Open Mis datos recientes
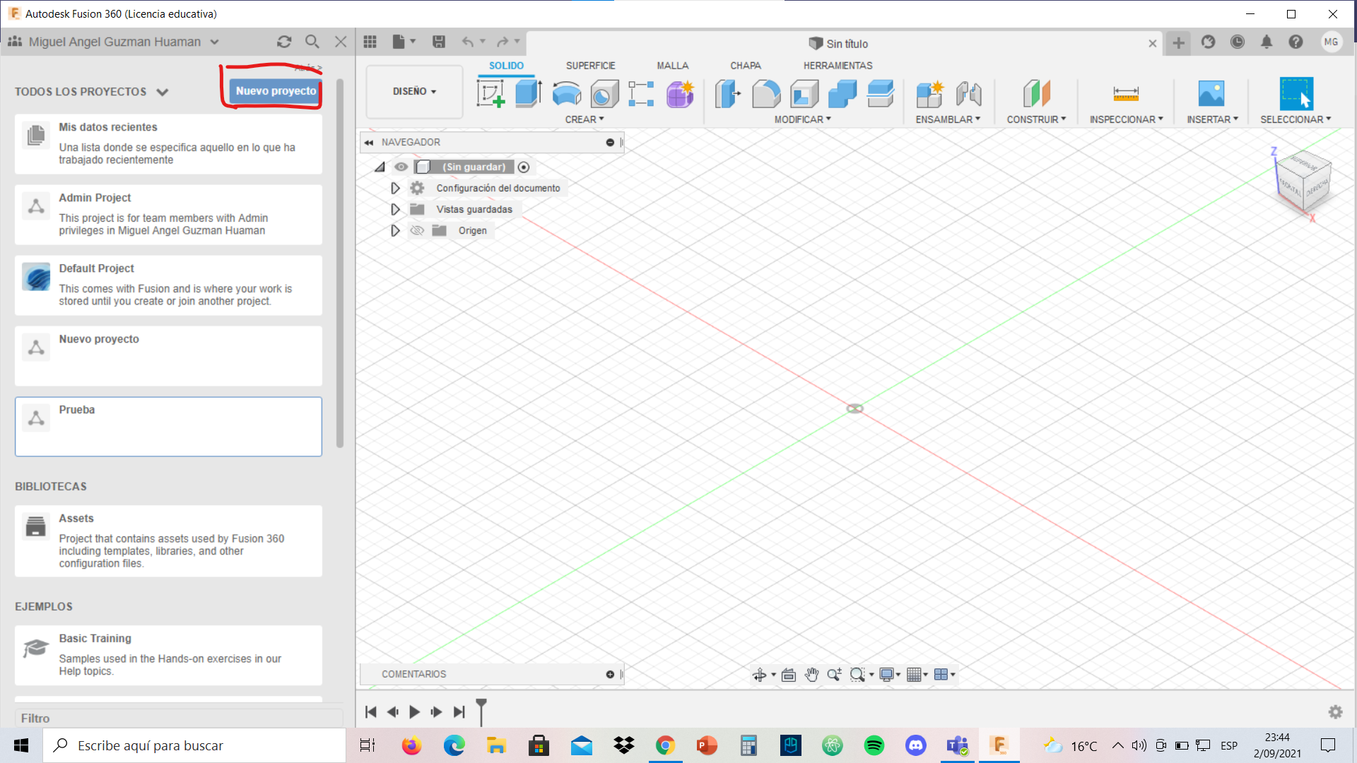Image resolution: width=1357 pixels, height=763 pixels. tap(168, 143)
